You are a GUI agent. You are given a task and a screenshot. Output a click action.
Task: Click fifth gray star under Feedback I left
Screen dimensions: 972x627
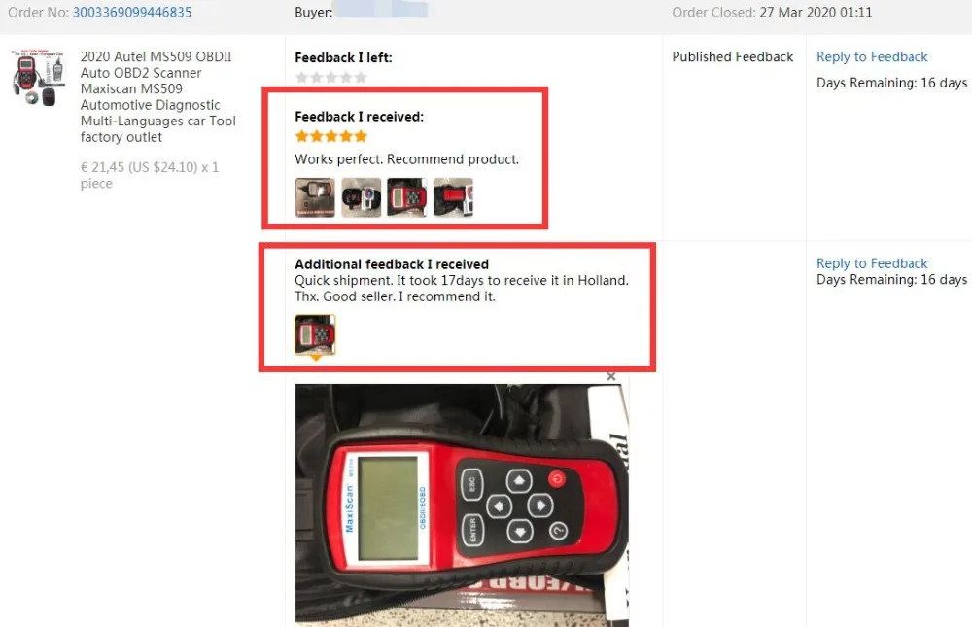coord(361,78)
